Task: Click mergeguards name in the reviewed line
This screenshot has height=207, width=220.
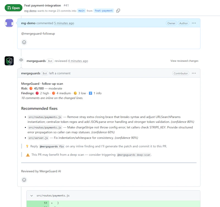Action: (36, 61)
